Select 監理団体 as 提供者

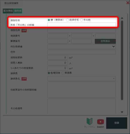pyautogui.click(x=49, y=73)
